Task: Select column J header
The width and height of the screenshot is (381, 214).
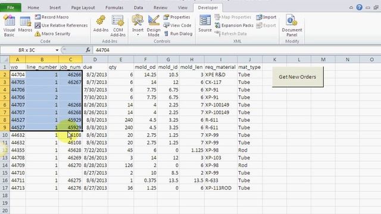Action: pyautogui.click(x=249, y=59)
